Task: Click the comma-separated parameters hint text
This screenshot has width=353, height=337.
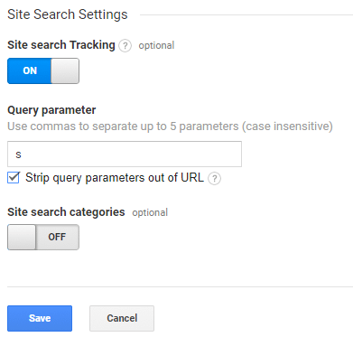Action: (x=170, y=126)
